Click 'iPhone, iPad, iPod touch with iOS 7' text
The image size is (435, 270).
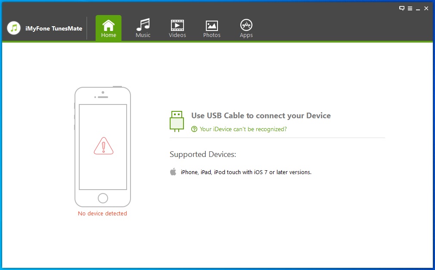[224, 172]
